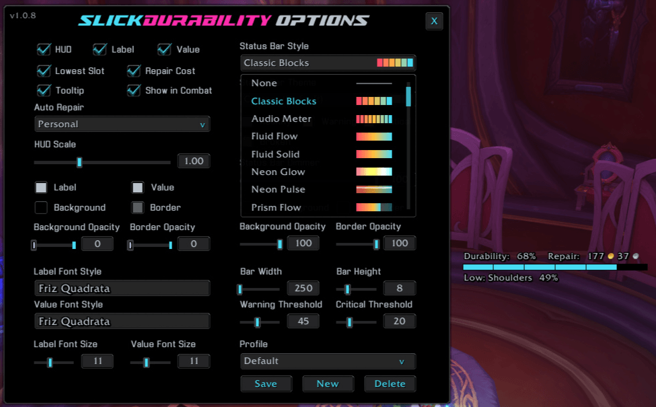Open the Label Font Style Friz Quadrata selector
The image size is (656, 407).
(x=122, y=288)
